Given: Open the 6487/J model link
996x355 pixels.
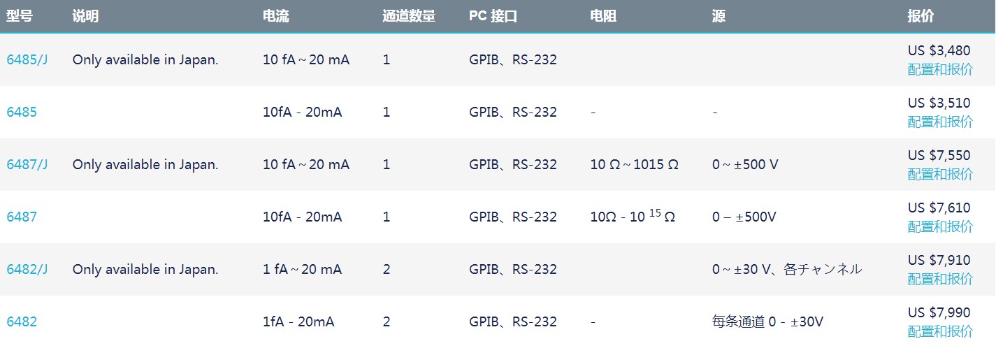Looking at the screenshot, I should point(27,165).
